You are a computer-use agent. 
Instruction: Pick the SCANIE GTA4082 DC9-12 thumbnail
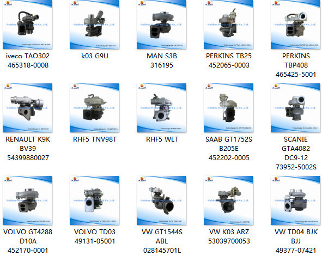(x=295, y=108)
